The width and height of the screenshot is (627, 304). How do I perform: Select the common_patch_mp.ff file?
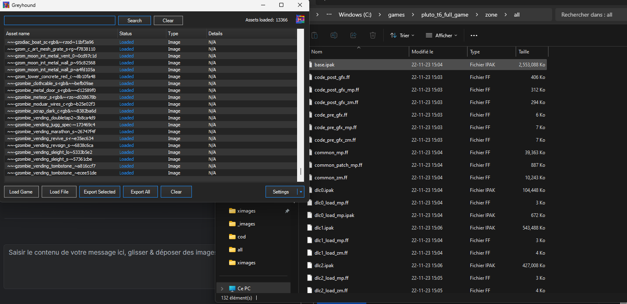pyautogui.click(x=427, y=165)
